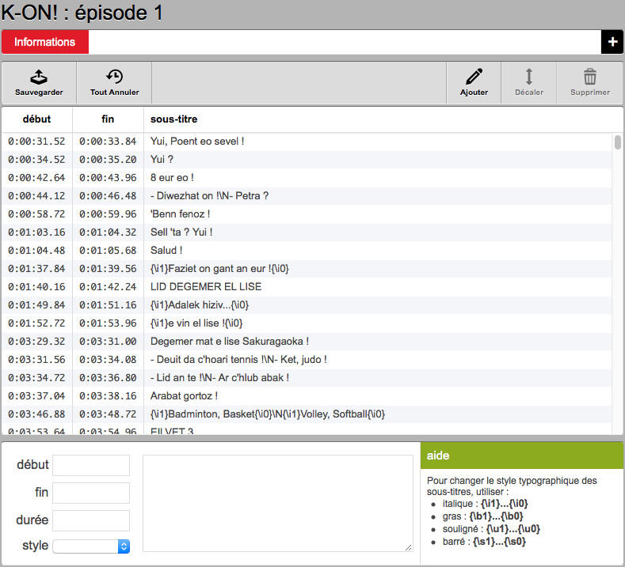Image resolution: width=625 pixels, height=567 pixels.
Task: Click the durée input field
Action: click(91, 520)
